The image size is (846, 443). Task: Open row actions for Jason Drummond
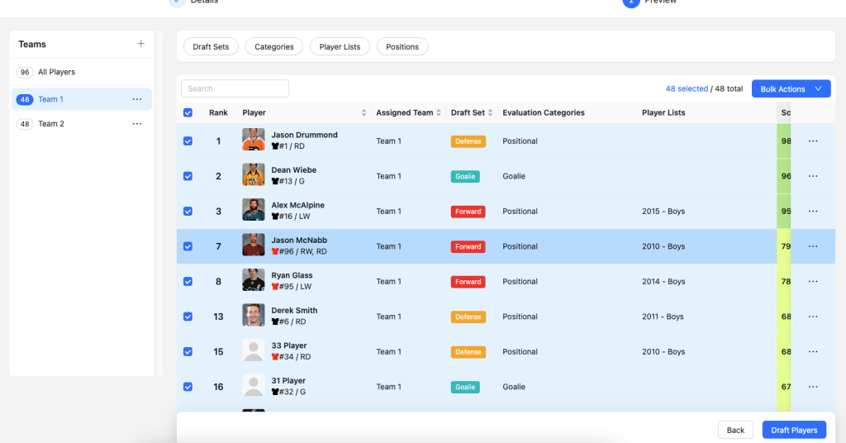pyautogui.click(x=812, y=141)
